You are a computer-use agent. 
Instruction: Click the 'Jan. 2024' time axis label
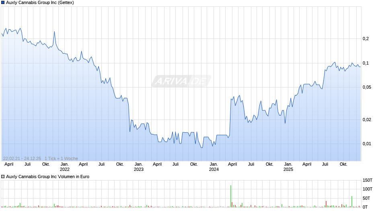pyautogui.click(x=214, y=167)
